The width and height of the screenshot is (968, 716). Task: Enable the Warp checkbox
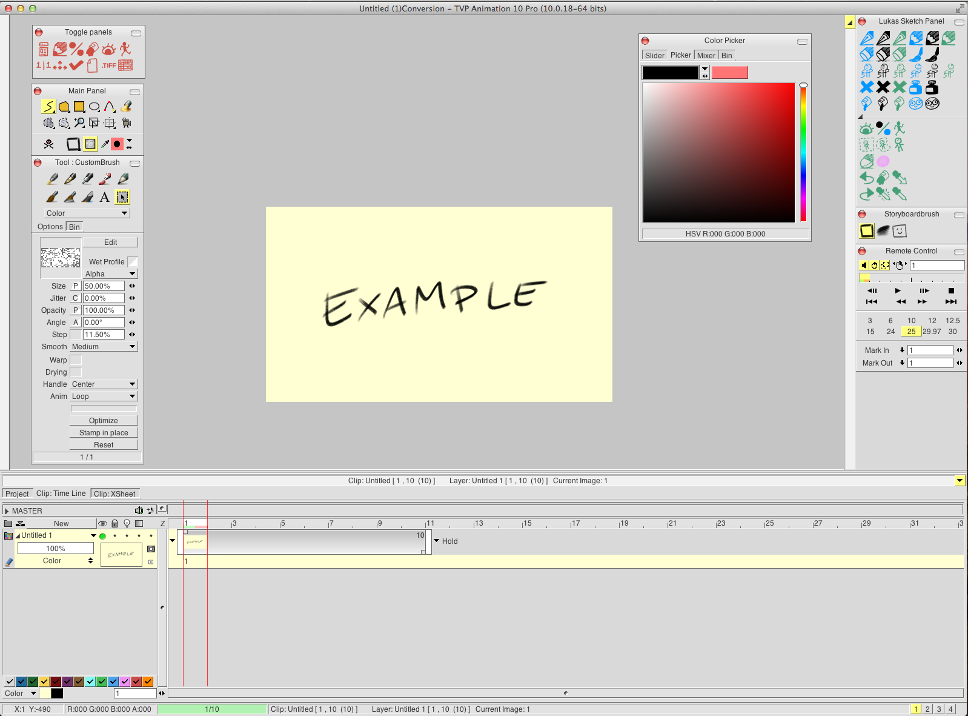[x=76, y=360]
